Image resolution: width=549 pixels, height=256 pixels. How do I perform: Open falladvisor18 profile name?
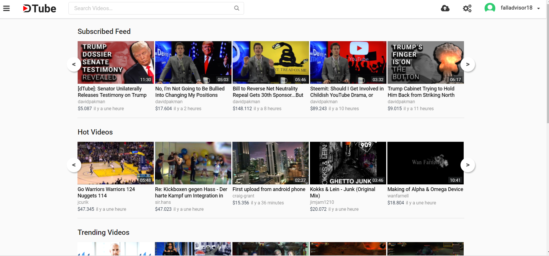click(x=517, y=8)
